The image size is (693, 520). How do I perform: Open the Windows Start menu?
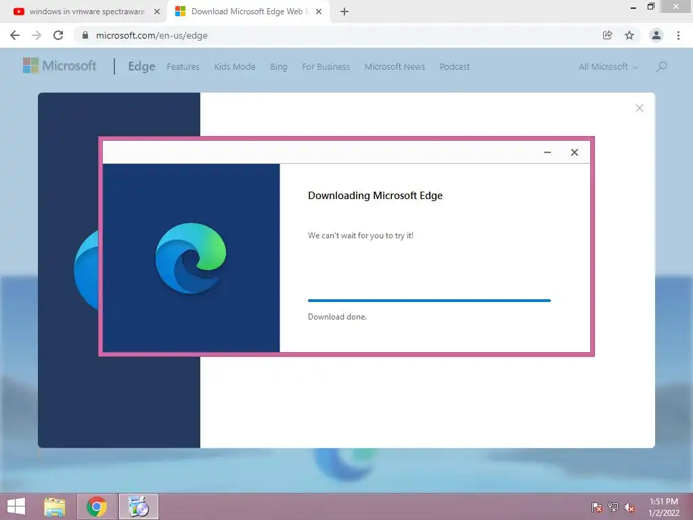tap(16, 506)
